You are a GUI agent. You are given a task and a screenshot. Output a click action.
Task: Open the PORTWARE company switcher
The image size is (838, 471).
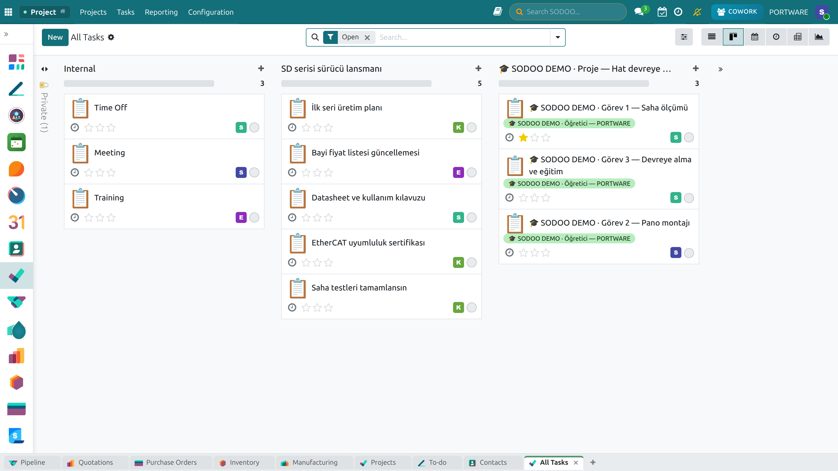789,12
